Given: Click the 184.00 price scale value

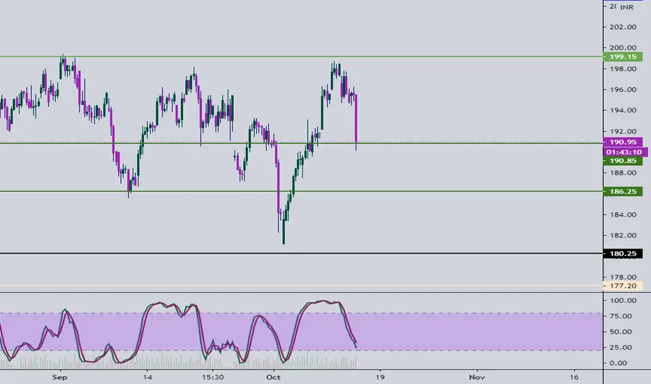Looking at the screenshot, I should tap(623, 214).
